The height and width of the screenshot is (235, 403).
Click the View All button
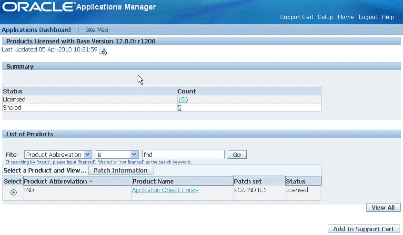tap(383, 207)
